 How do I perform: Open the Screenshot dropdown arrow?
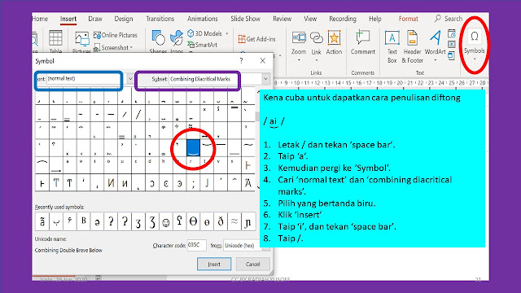point(132,47)
